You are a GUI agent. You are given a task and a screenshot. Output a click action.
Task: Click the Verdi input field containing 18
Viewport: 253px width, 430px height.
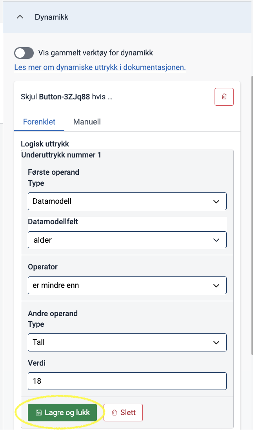click(127, 381)
